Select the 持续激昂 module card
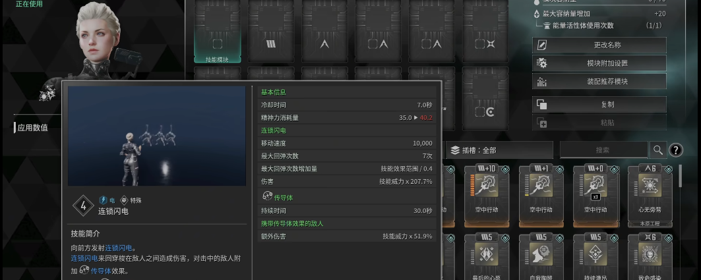The height and width of the screenshot is (280, 701). tap(596, 257)
